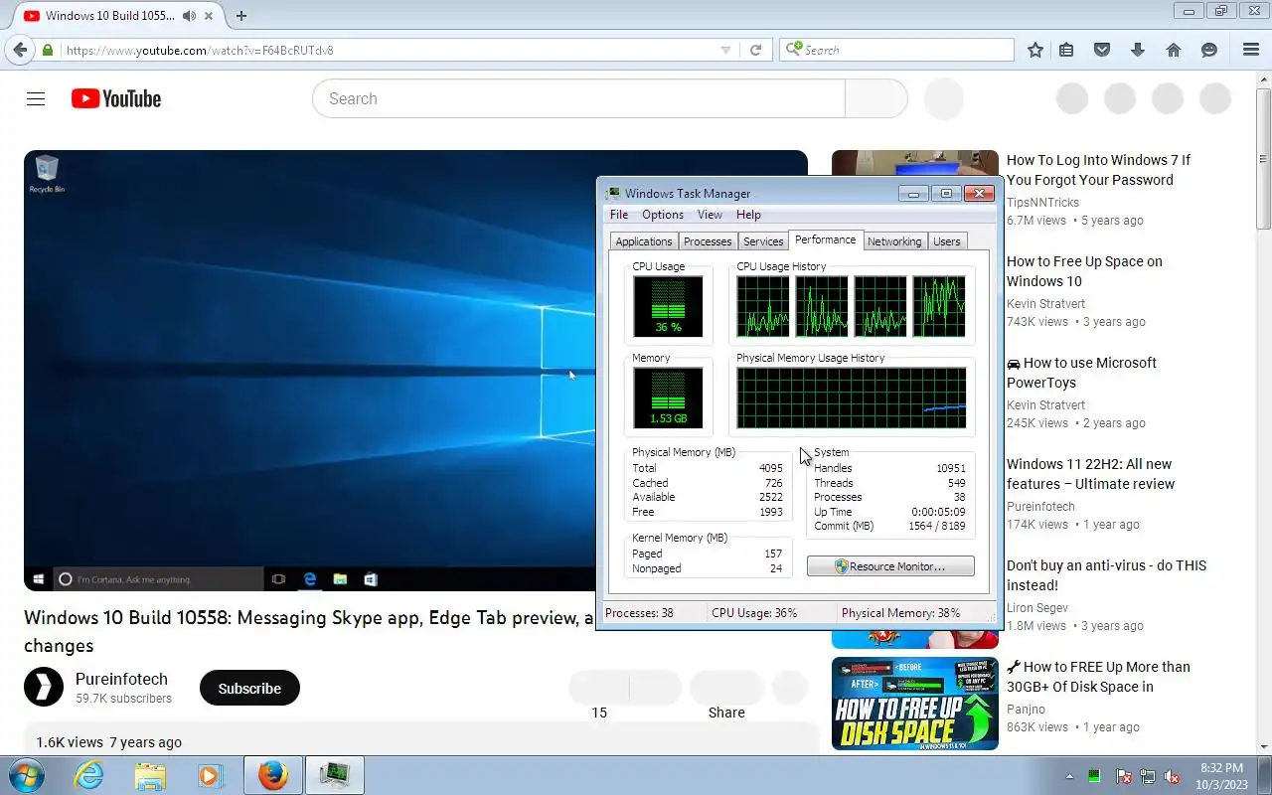Open Resource Monitor from Task Manager

coord(890,566)
